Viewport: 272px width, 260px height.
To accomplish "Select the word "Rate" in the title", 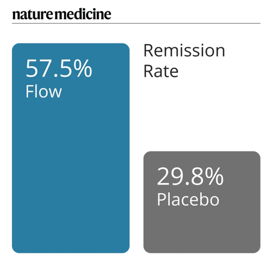I will [161, 71].
